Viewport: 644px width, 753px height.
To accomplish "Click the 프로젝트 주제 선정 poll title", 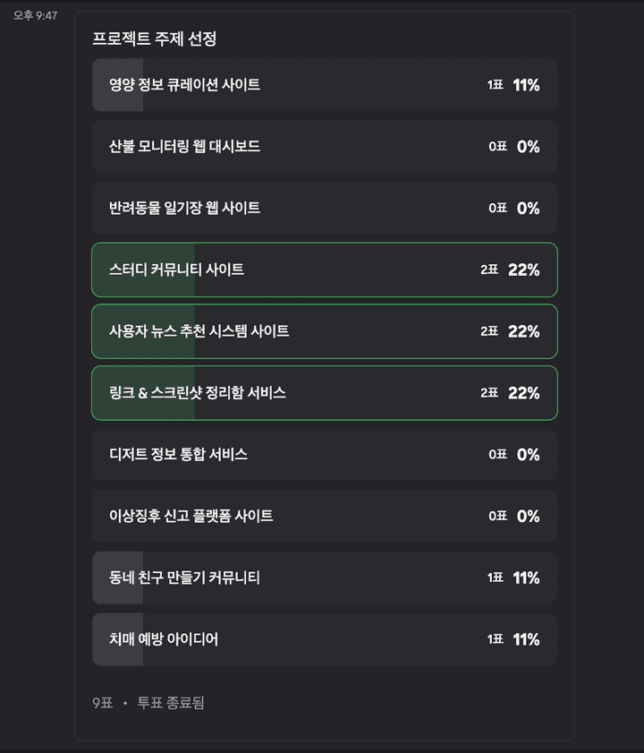I will coord(154,39).
